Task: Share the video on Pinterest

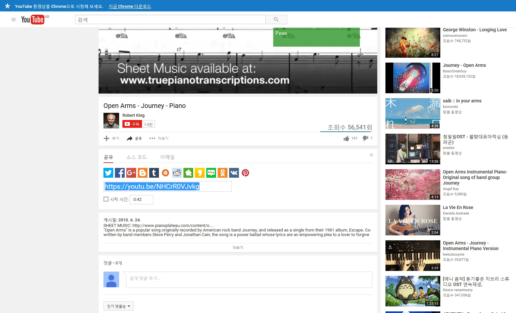Action: click(x=245, y=173)
